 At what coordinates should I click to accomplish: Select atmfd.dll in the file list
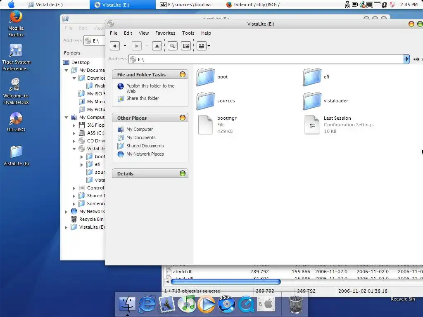tap(183, 272)
